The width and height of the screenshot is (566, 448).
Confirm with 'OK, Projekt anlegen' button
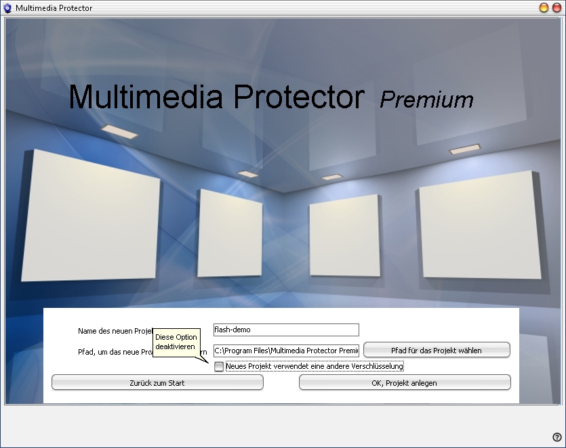[x=404, y=383]
